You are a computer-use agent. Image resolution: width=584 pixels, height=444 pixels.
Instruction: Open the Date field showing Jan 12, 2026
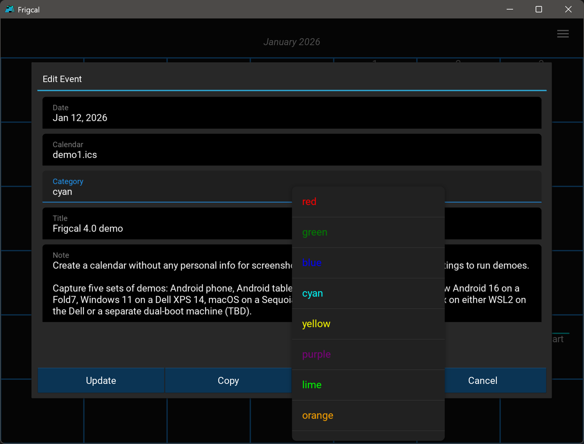(292, 113)
